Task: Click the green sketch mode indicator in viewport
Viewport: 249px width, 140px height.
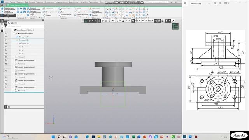Action: coord(175,26)
